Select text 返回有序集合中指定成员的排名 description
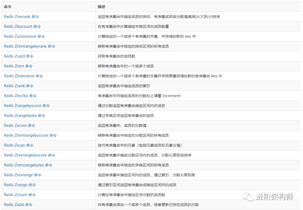Image resolution: width=303 pixels, height=210 pixels. coord(159,17)
